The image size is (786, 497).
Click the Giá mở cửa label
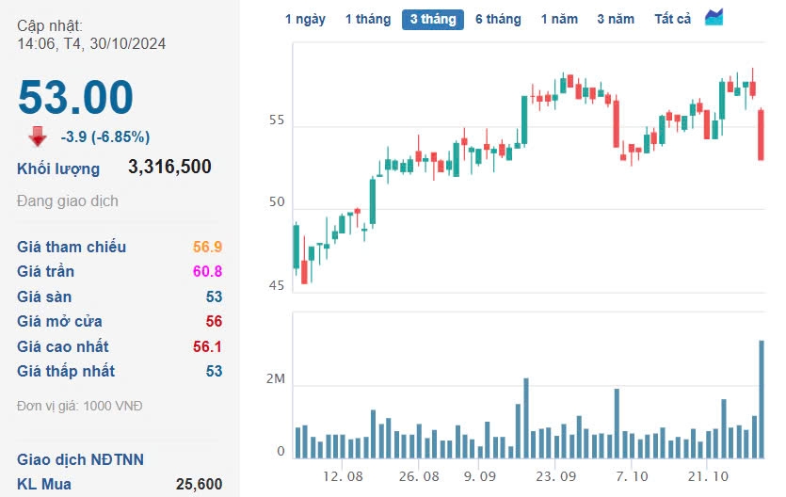coord(59,322)
